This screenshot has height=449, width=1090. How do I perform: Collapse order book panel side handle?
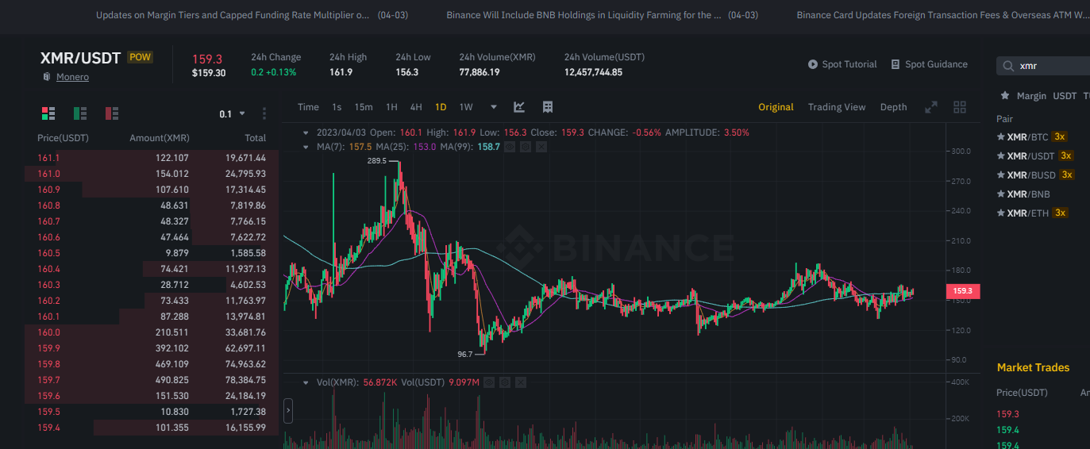(x=288, y=411)
